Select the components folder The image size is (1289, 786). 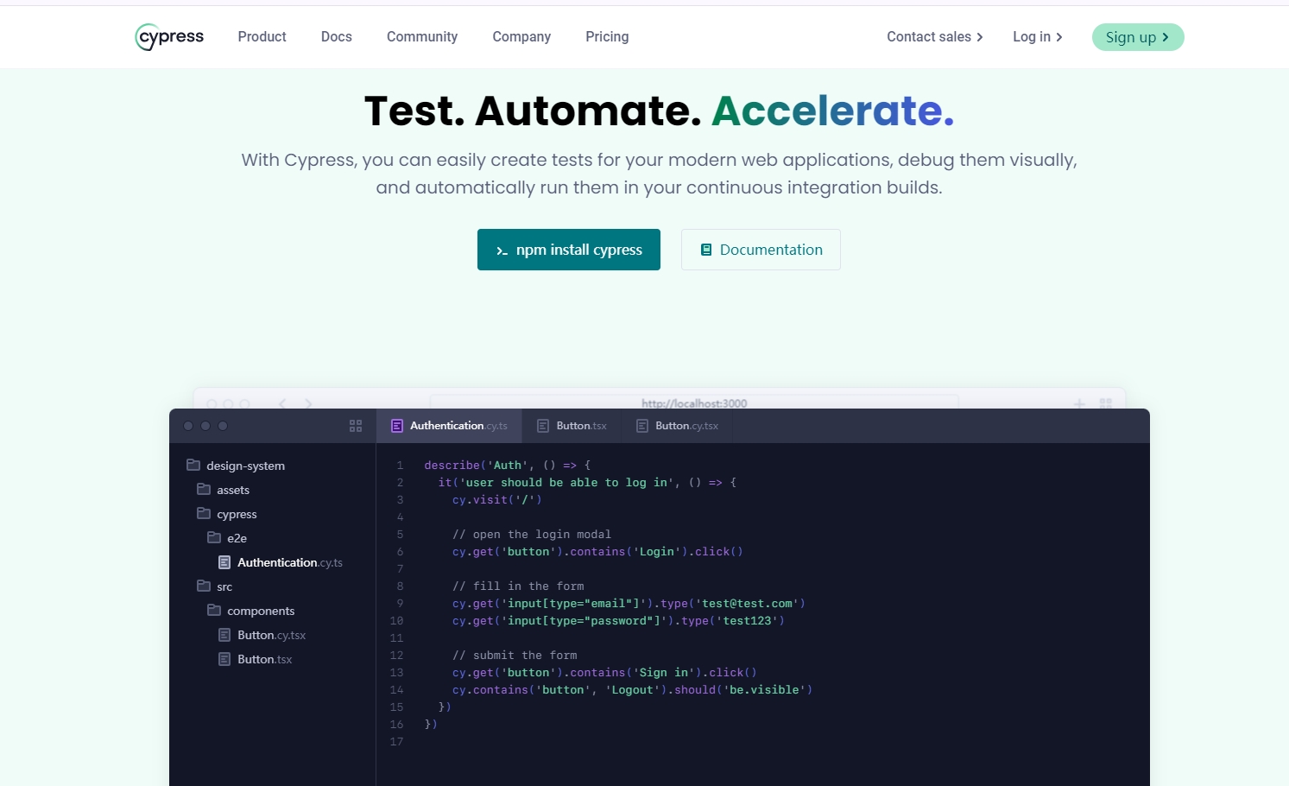coord(251,611)
